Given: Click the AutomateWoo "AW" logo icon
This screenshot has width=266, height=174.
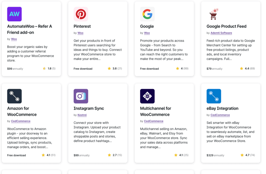Looking at the screenshot, I should tap(14, 14).
